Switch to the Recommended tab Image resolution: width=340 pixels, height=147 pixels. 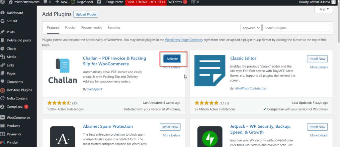[92, 28]
